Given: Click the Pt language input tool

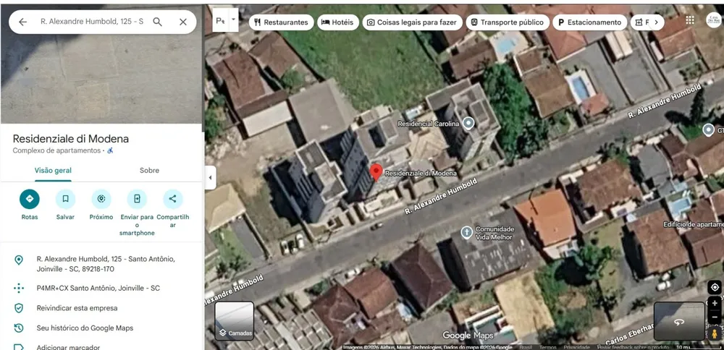Looking at the screenshot, I should click(221, 20).
